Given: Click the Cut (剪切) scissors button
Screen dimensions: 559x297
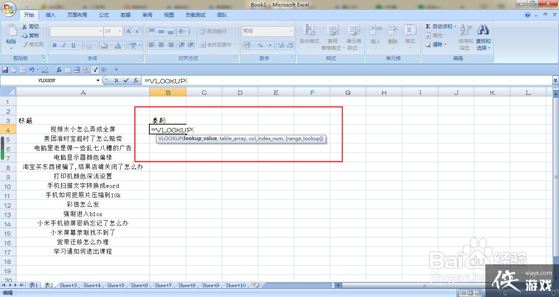Looking at the screenshot, I should click(x=31, y=27).
